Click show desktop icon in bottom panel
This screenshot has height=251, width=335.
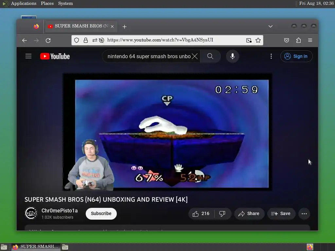(x=4, y=247)
